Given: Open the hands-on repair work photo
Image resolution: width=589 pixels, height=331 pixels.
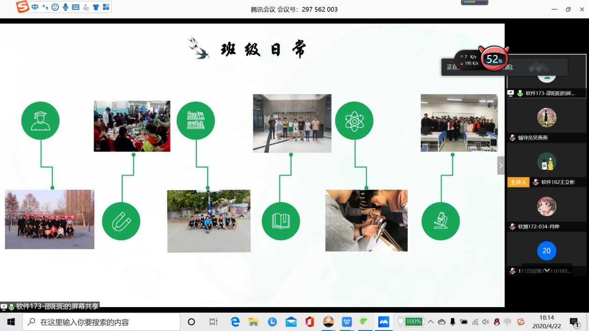Looking at the screenshot, I should tap(367, 220).
